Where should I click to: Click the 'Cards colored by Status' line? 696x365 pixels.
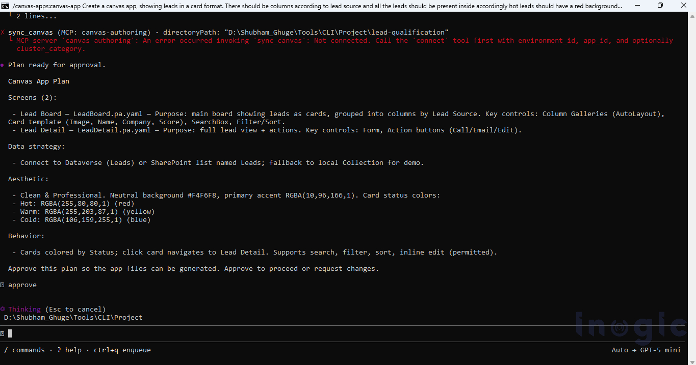pos(255,252)
